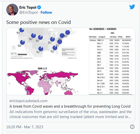Click the tweet info circle icon
This screenshot has height=134, width=140.
(x=132, y=127)
